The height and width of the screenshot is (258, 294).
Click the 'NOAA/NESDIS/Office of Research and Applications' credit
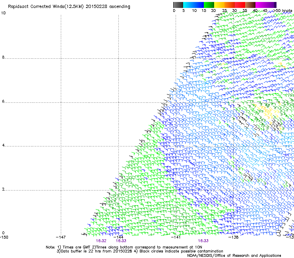tap(234, 256)
